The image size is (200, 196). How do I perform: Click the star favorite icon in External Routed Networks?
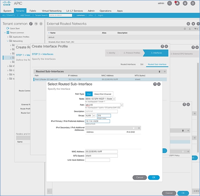[193, 24]
